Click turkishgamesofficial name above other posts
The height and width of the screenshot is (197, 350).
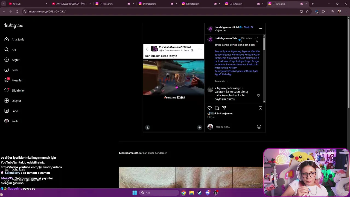[x=131, y=153]
